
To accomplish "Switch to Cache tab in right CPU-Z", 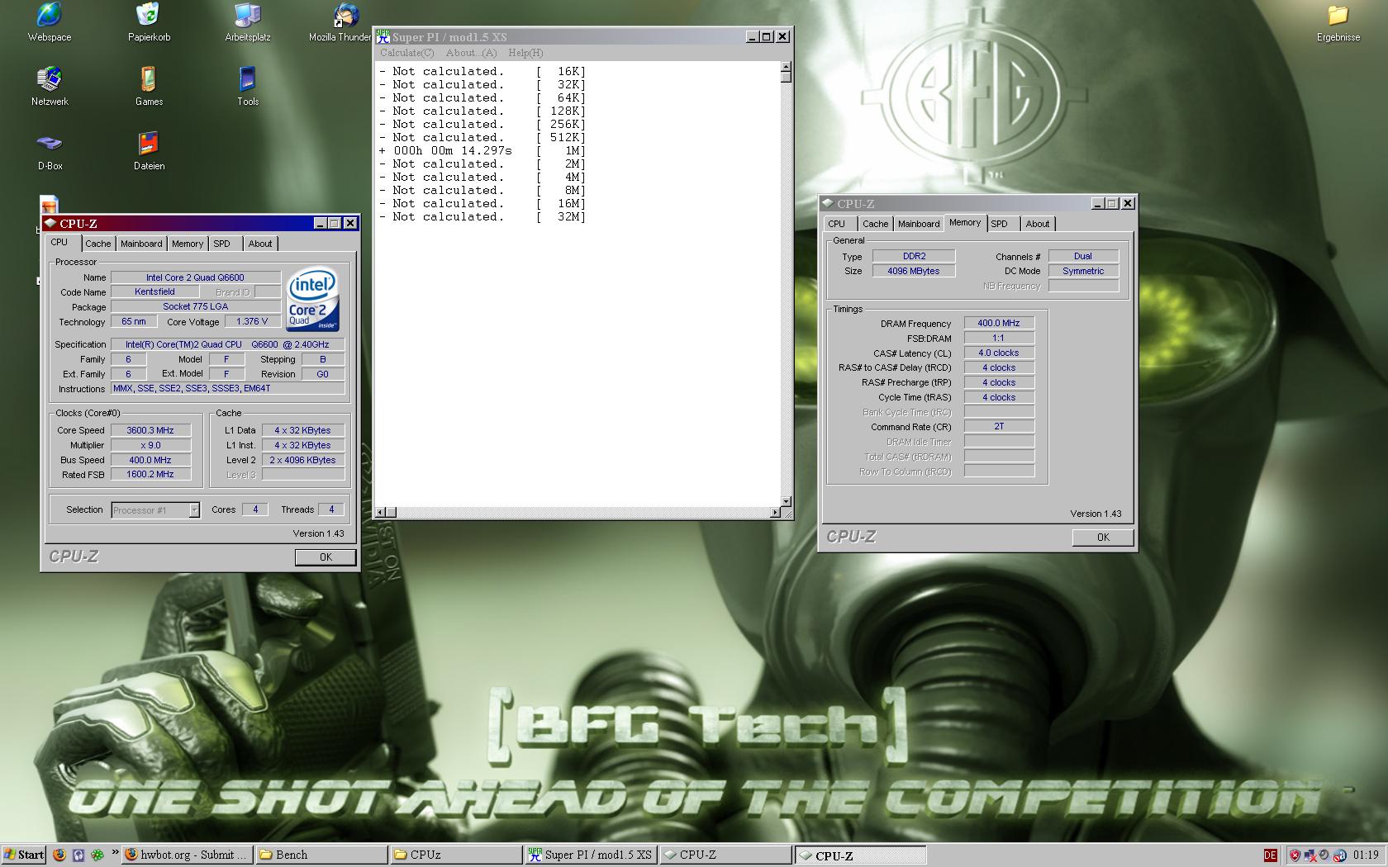I will pos(876,224).
